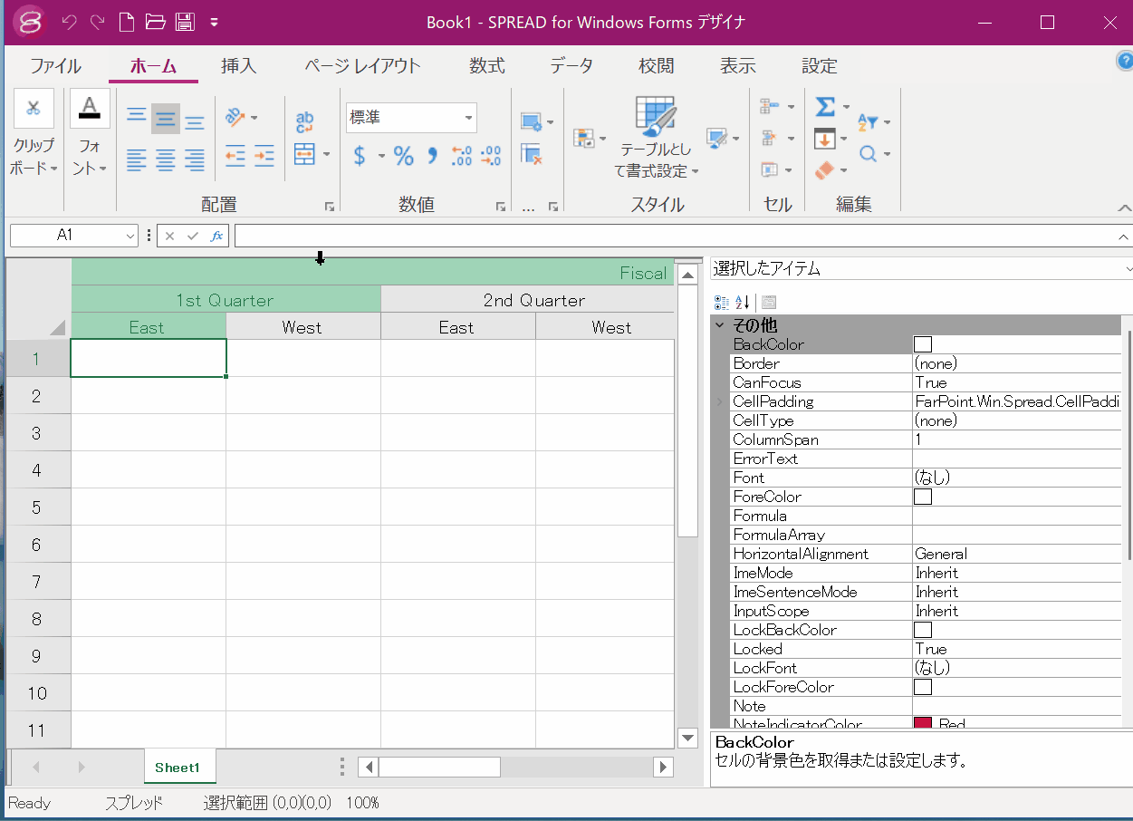The width and height of the screenshot is (1133, 821).
Task: Click the NoteIndicatorColor red swatch
Action: click(x=923, y=724)
